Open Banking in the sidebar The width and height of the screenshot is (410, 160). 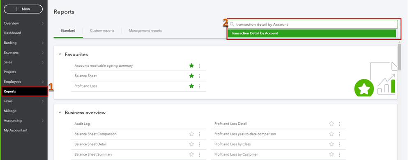pyautogui.click(x=10, y=43)
